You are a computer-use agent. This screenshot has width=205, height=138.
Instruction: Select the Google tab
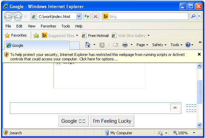pos(37,45)
